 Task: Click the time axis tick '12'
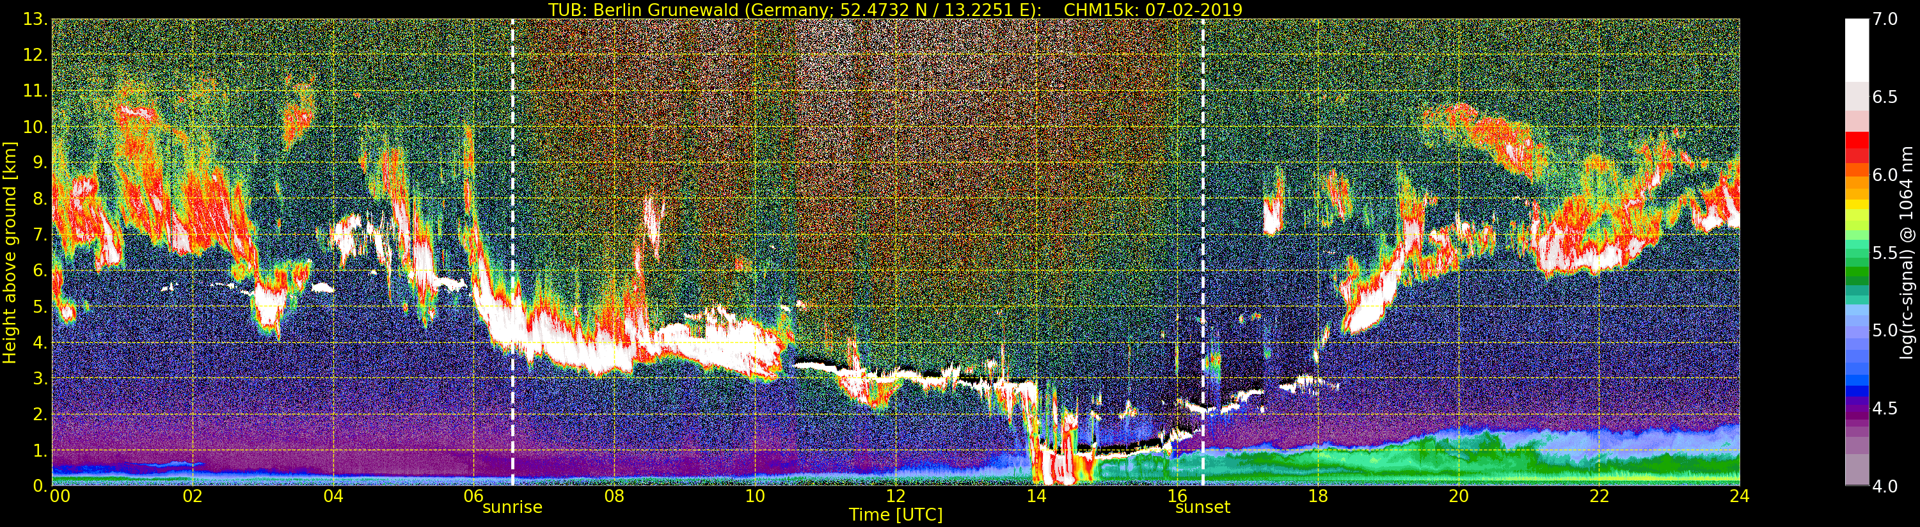(896, 496)
